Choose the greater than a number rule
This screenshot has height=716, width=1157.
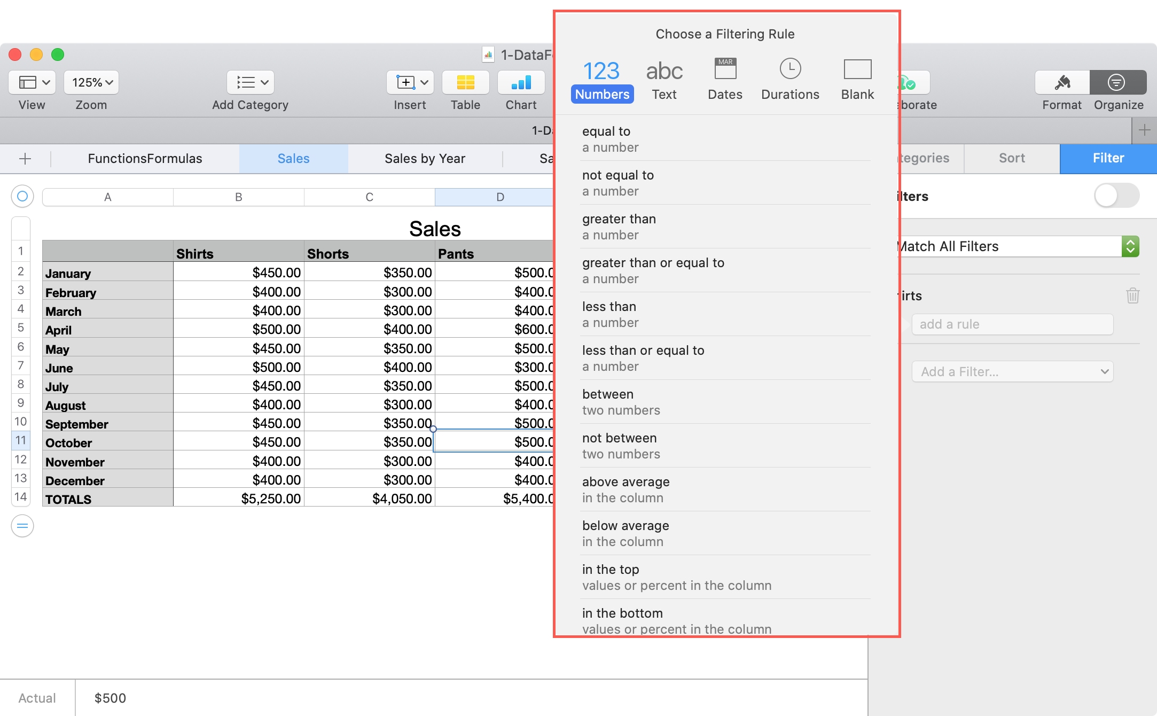[x=725, y=227]
